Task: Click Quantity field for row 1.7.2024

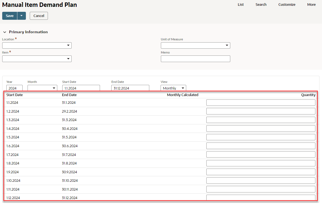Action: [x=261, y=155]
